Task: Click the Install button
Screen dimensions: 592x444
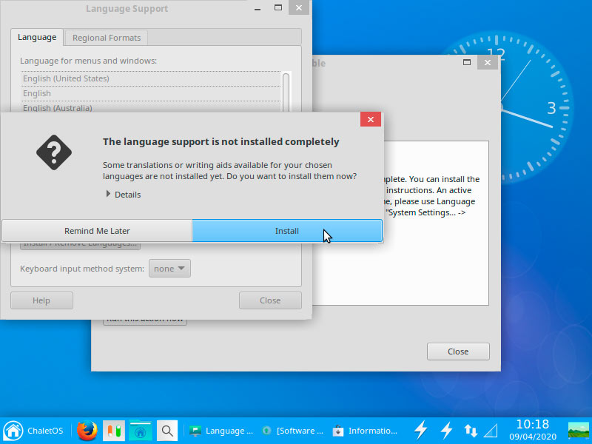Action: 287,231
